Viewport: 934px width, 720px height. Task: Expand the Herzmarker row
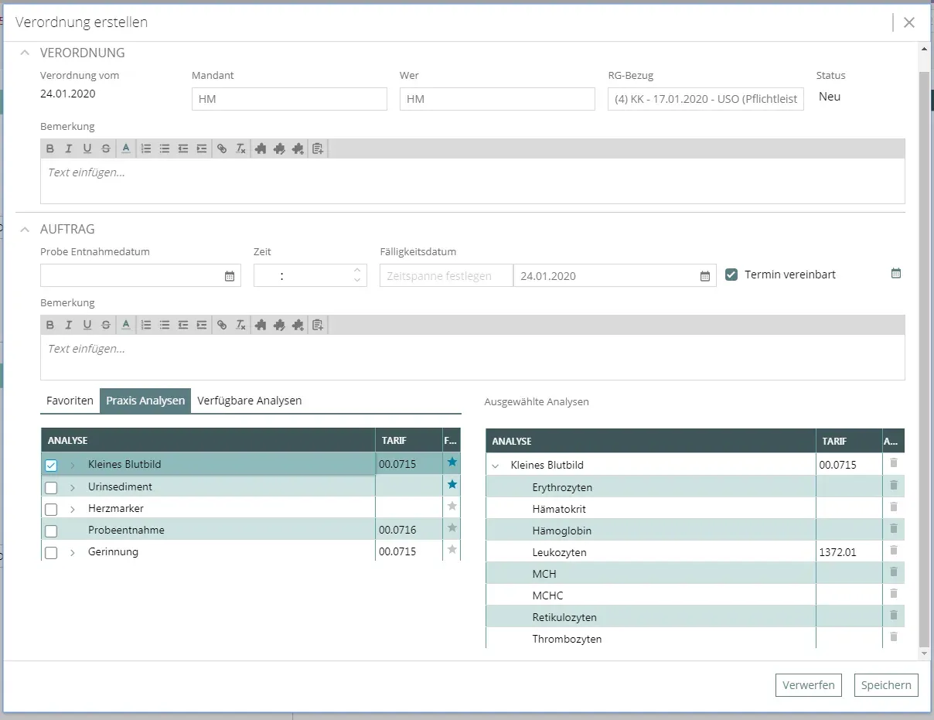73,509
